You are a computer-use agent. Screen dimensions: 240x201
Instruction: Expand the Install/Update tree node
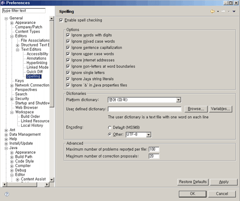click(x=6, y=144)
